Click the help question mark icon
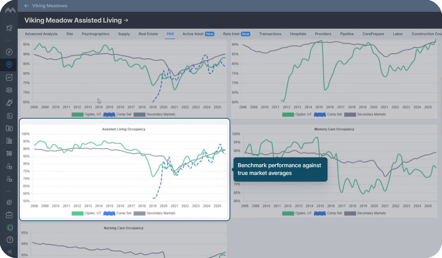 coord(9,240)
